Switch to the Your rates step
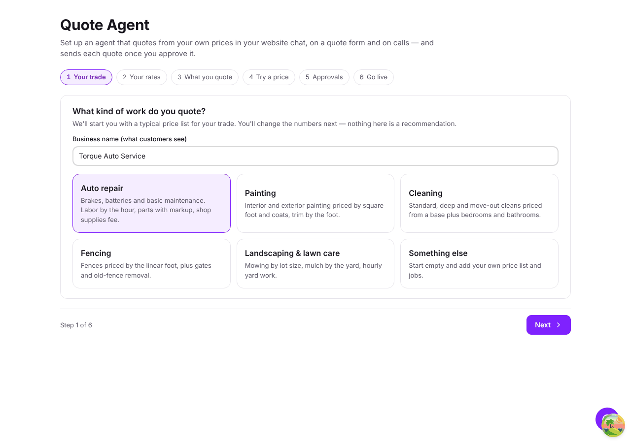Screen dimensions: 631x443 tap(141, 77)
